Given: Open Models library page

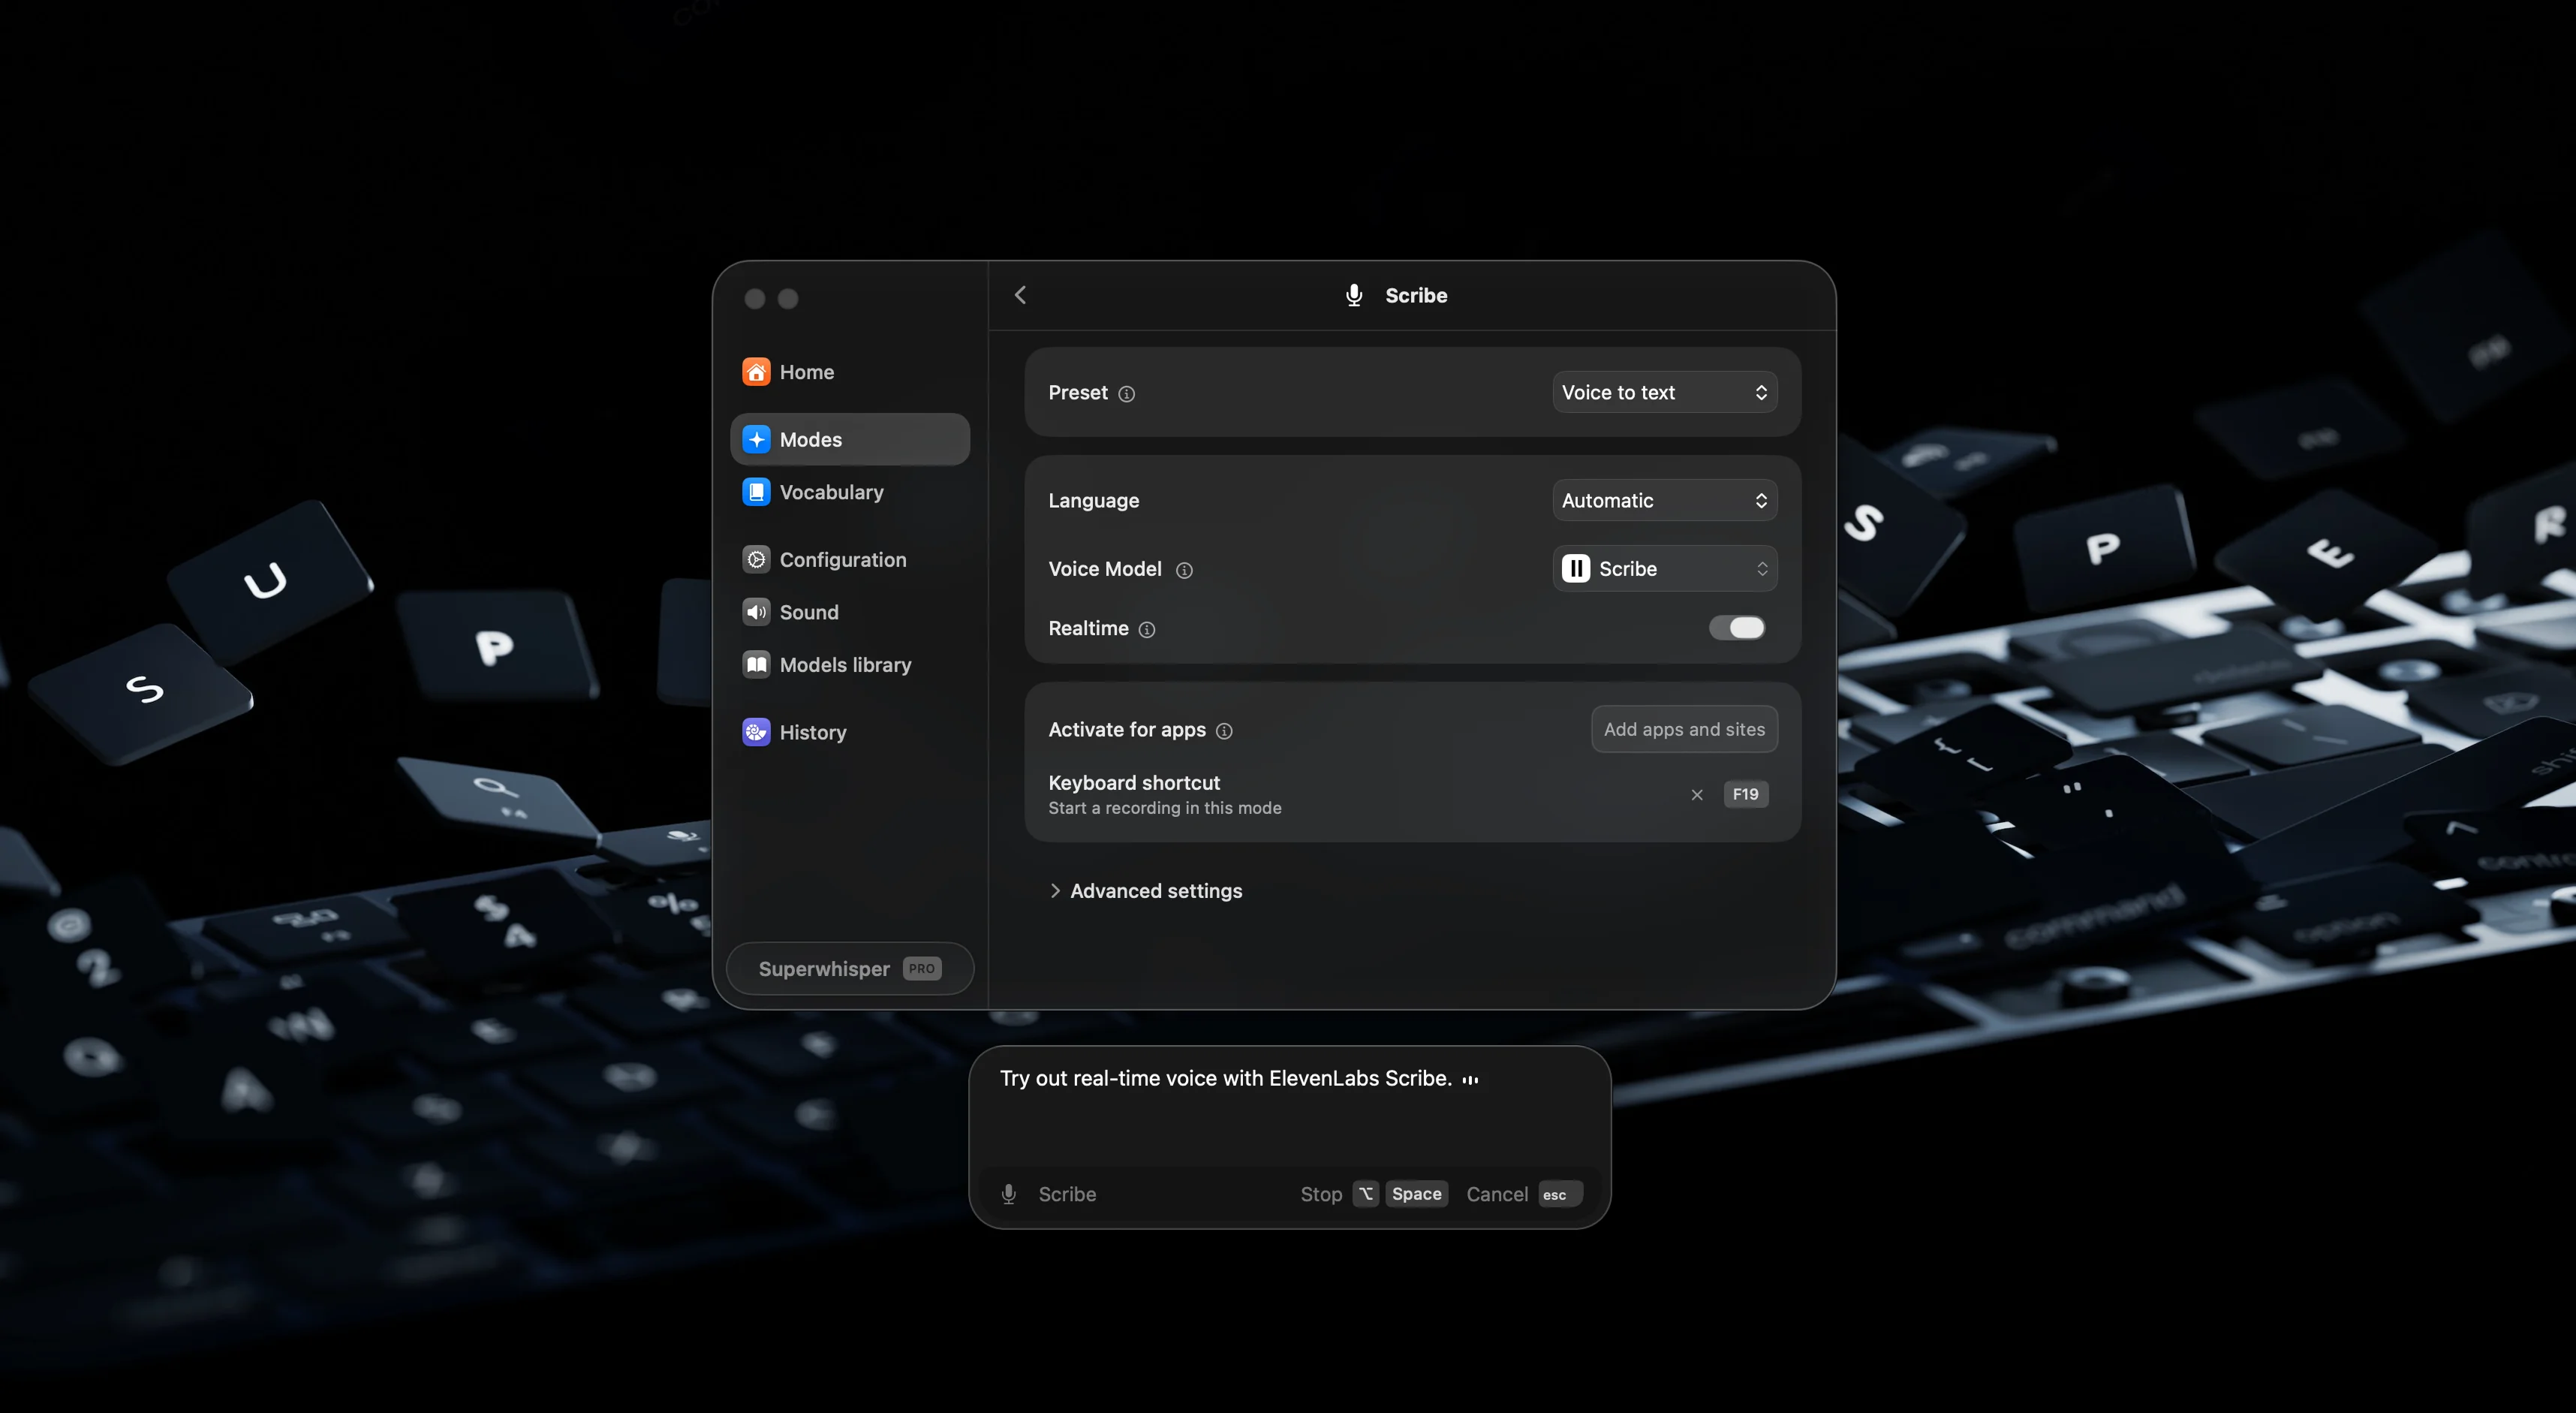Looking at the screenshot, I should click(850, 664).
